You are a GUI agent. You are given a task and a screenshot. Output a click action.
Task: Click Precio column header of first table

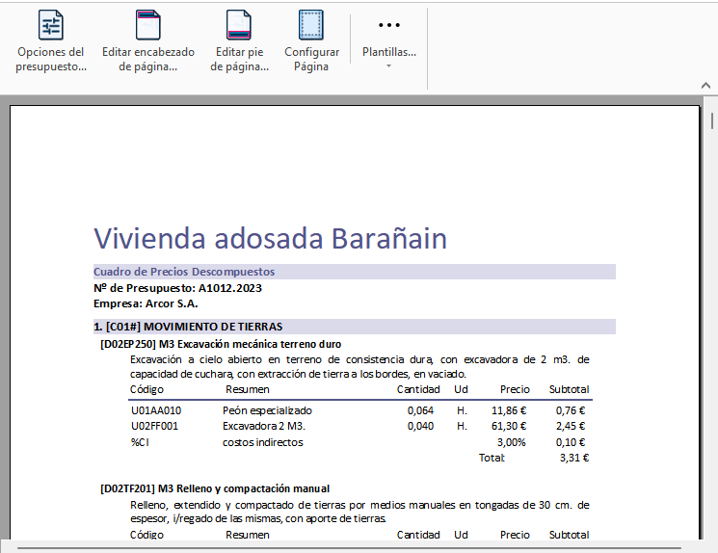point(515,389)
